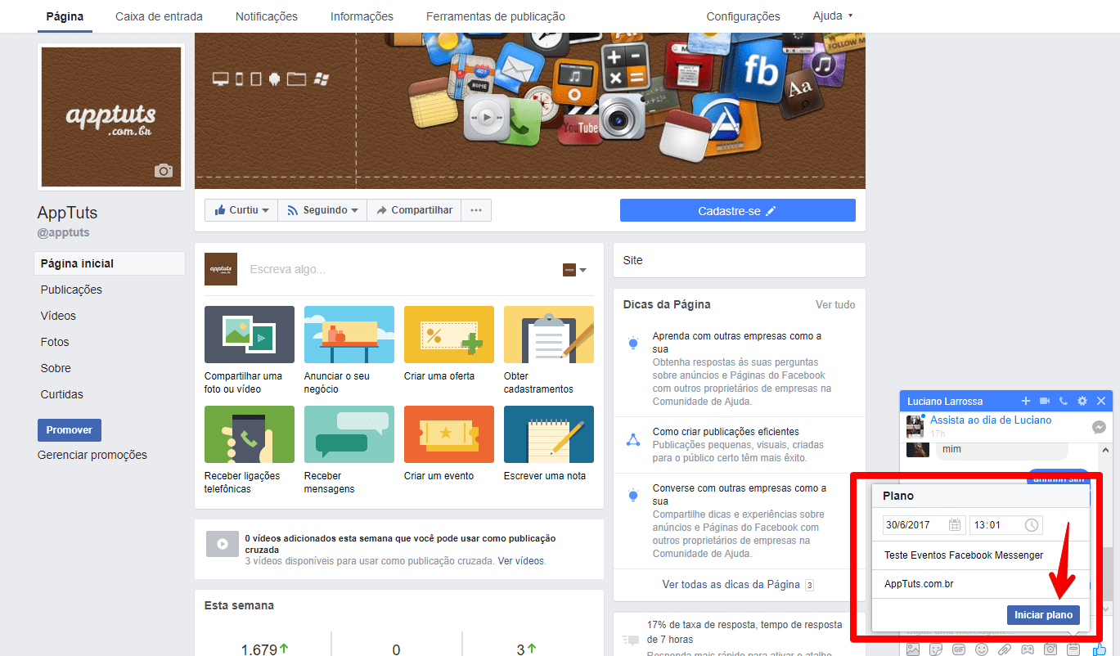Start a video call in the chat header
This screenshot has width=1120, height=656.
[1045, 401]
